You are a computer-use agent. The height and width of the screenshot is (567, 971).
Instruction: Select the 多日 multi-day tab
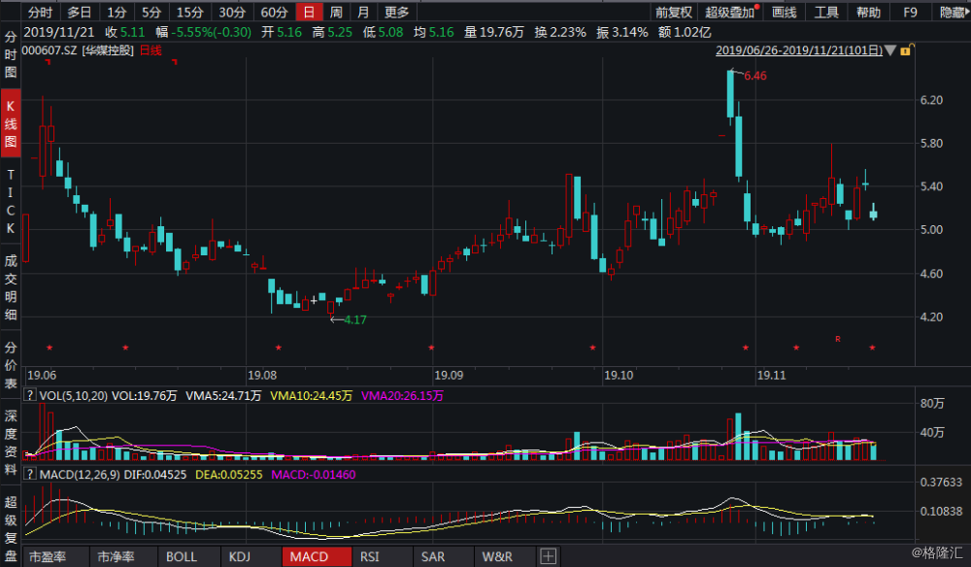79,12
